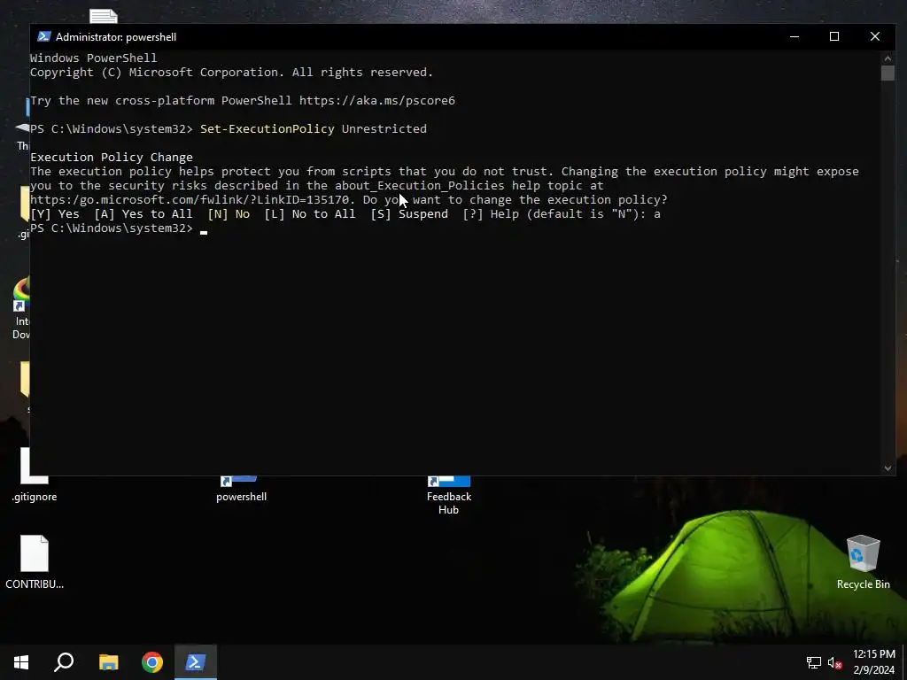
Task: Click PowerShell icon in window title bar
Action: pos(44,36)
